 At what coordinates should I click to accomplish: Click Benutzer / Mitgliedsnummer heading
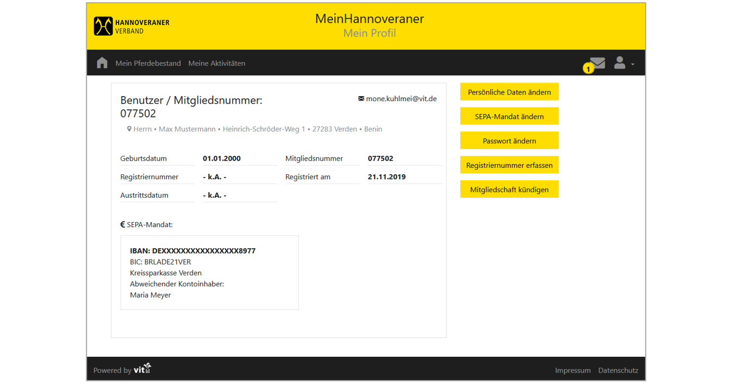[191, 106]
